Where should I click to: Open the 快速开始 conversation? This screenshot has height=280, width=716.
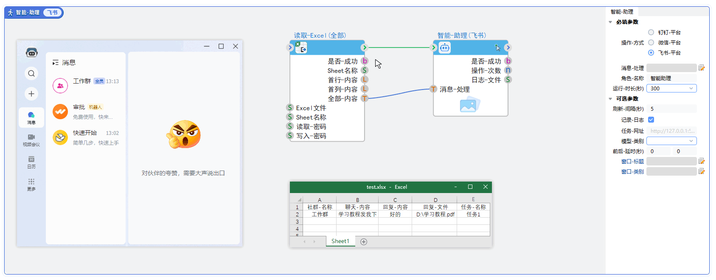(x=86, y=137)
